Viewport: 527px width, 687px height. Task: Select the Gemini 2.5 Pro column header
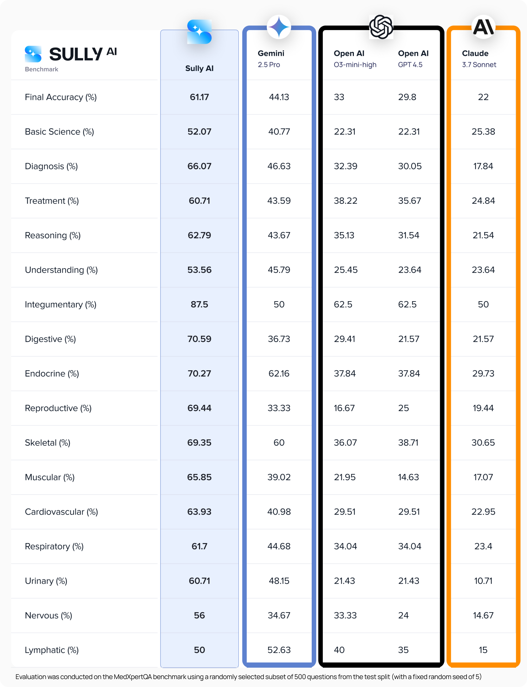tap(271, 59)
